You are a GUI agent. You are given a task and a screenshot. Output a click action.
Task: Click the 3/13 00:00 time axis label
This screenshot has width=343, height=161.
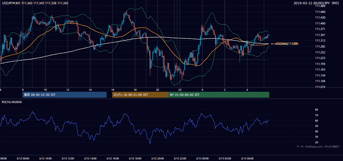pos(202,159)
